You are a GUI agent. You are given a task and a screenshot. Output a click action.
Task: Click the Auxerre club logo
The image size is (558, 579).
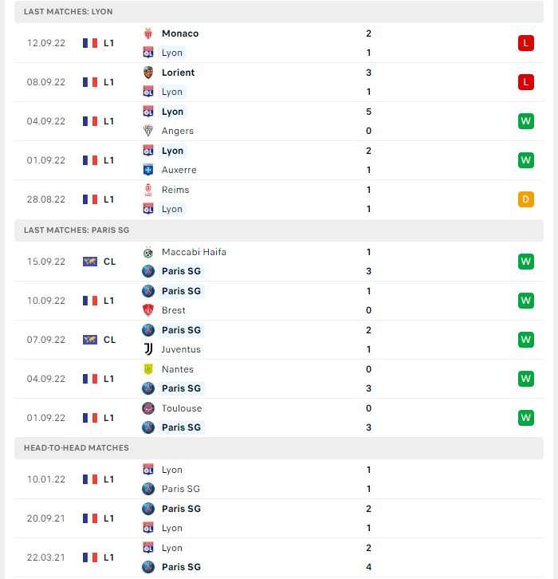point(148,170)
